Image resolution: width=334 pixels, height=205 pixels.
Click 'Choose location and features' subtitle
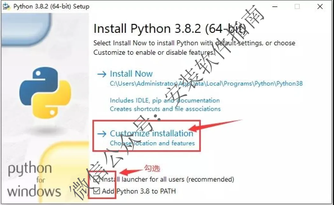(152, 143)
